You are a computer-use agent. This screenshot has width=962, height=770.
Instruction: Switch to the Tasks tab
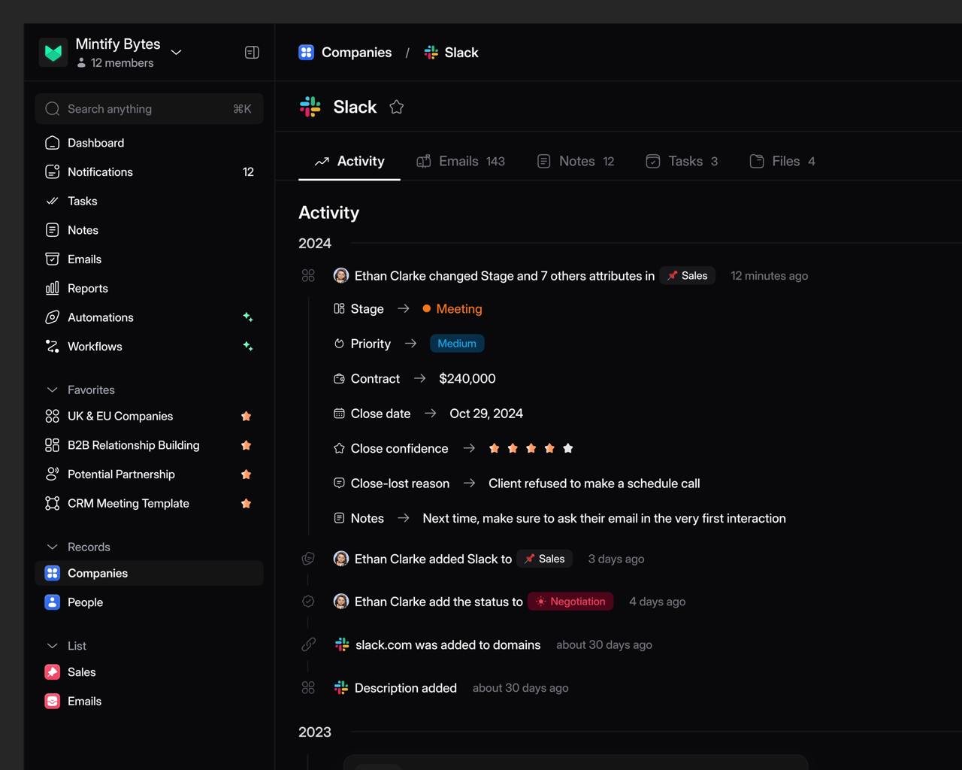click(682, 161)
